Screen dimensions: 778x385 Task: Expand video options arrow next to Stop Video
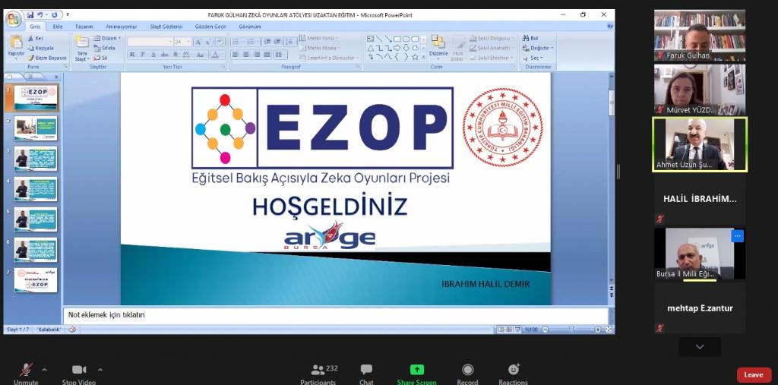click(x=100, y=369)
